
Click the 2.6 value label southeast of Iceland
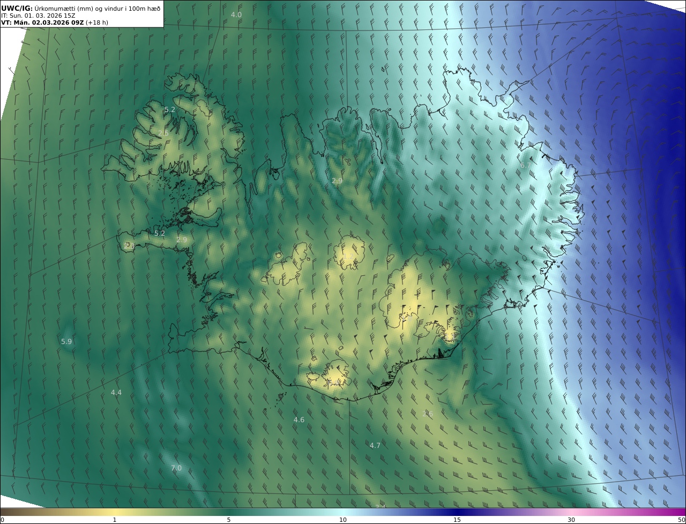click(428, 414)
